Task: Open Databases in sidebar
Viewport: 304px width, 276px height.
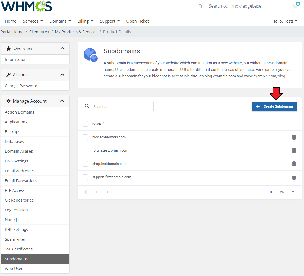Action: point(35,142)
